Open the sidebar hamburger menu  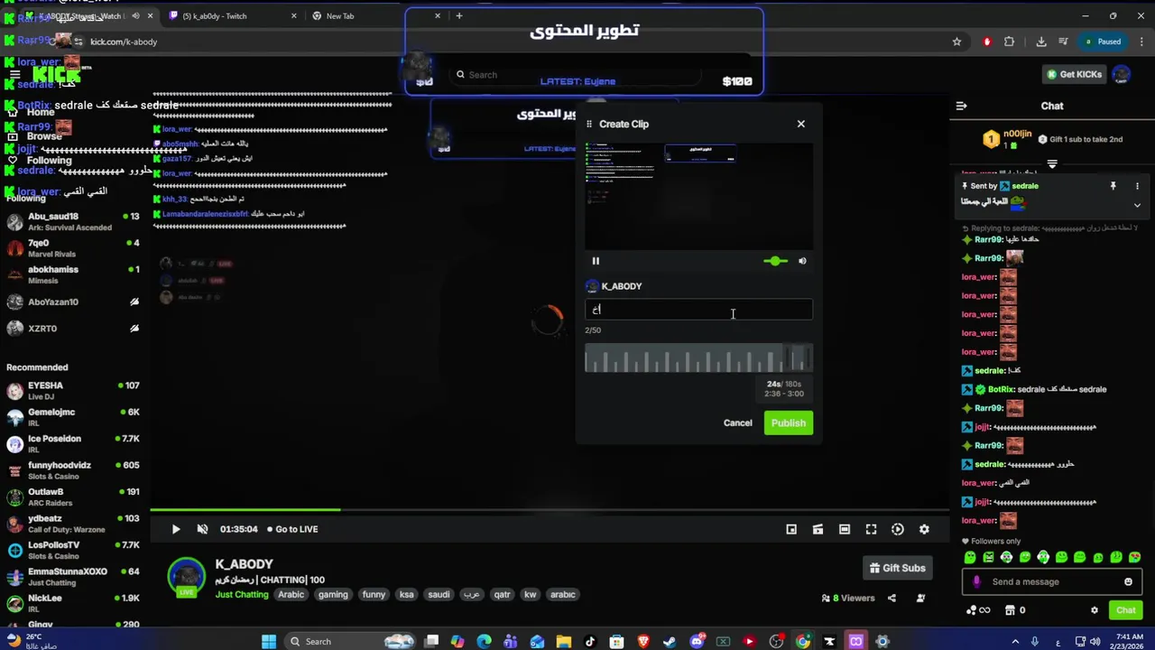pyautogui.click(x=14, y=74)
